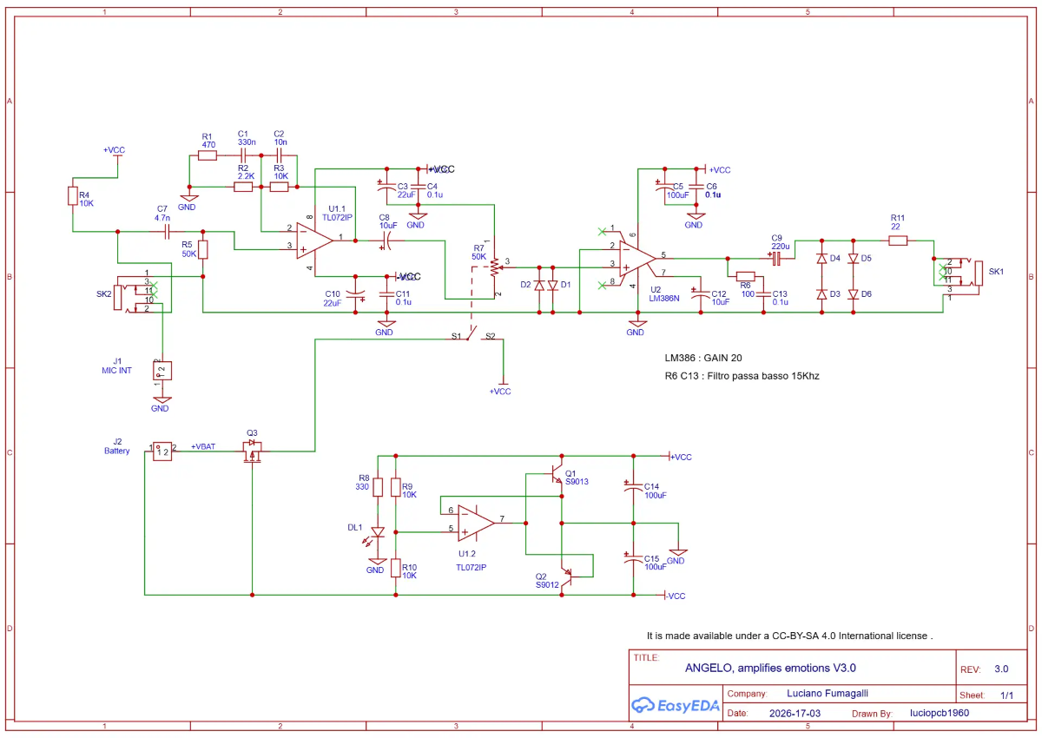Select resistor R5 50K symbol
This screenshot has height=738, width=1042.
tap(203, 250)
